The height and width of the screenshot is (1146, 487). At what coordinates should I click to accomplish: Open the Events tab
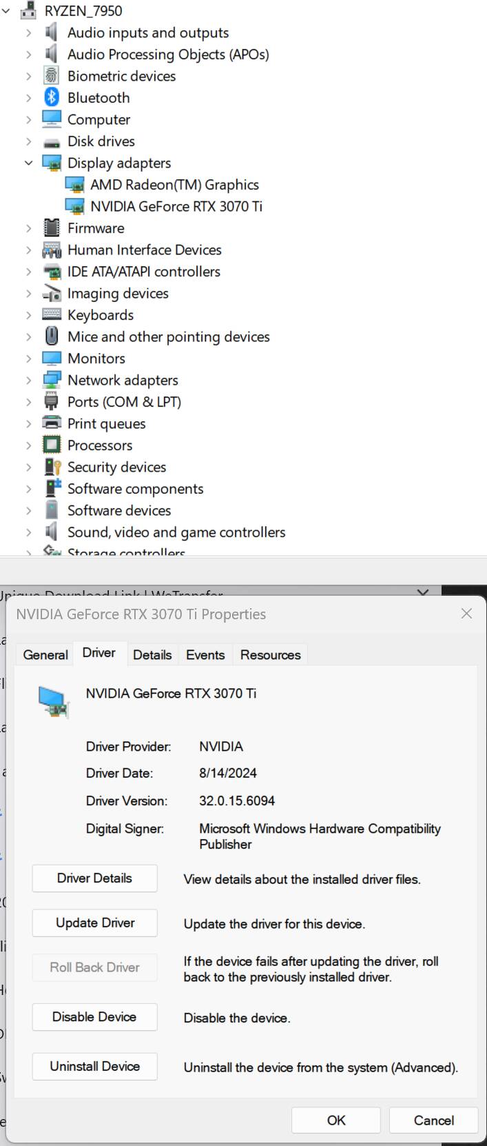coord(205,654)
